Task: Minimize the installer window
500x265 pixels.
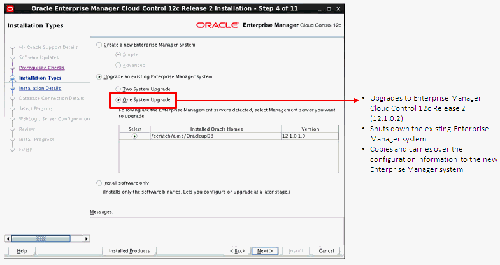Action: tap(320, 9)
